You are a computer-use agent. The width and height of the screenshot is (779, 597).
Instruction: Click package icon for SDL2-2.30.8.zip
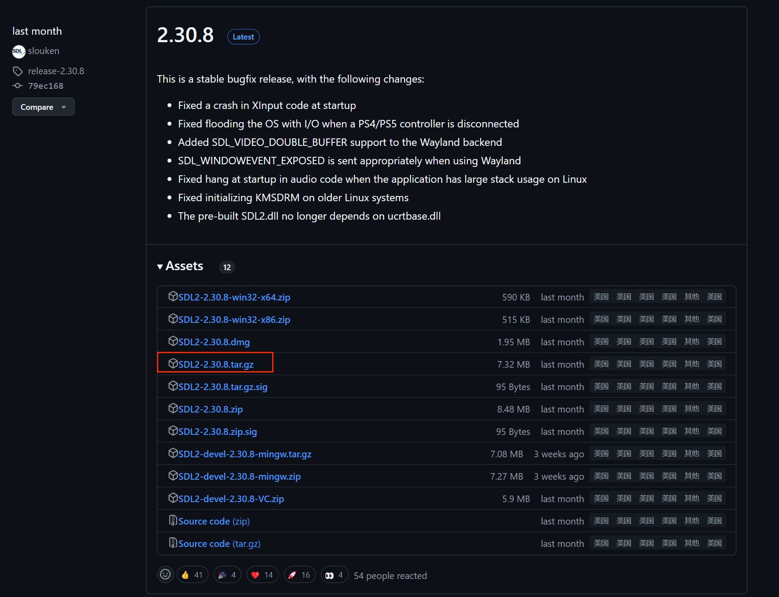[173, 409]
